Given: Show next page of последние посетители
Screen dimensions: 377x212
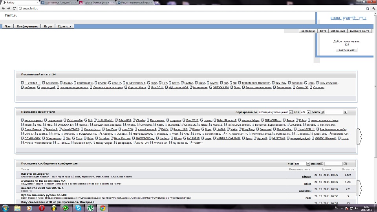Looking at the screenshot, I should (x=359, y=137).
